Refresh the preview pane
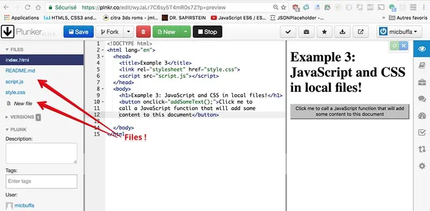This screenshot has width=430, height=211. 395,46
